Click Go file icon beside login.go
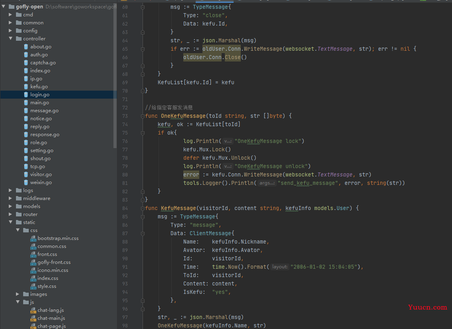 point(26,95)
